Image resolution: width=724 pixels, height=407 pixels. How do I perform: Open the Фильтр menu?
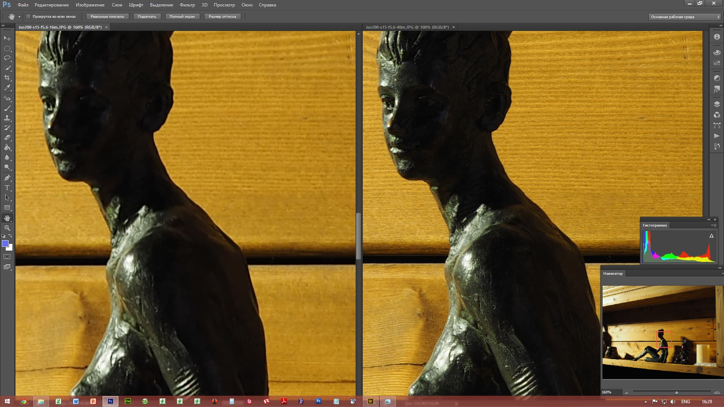click(x=187, y=5)
